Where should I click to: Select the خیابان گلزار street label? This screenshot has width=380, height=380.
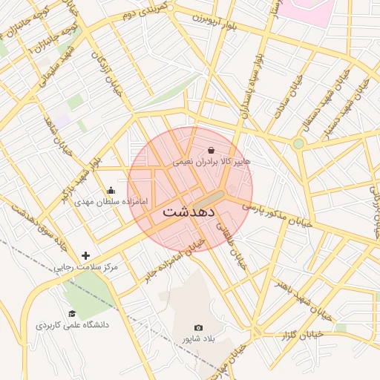303,335
